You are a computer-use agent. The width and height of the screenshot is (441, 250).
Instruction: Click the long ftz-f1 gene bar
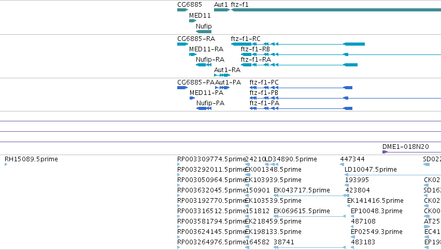pyautogui.click(x=336, y=10)
